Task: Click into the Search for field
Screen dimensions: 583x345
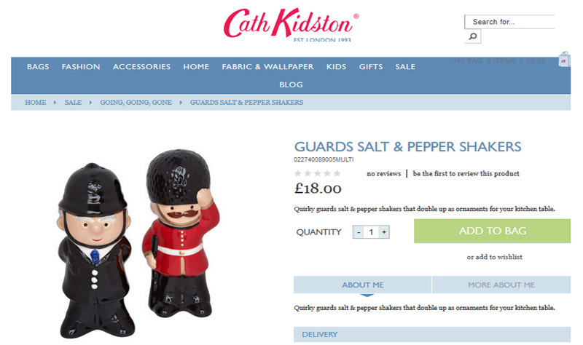Action: pos(509,22)
